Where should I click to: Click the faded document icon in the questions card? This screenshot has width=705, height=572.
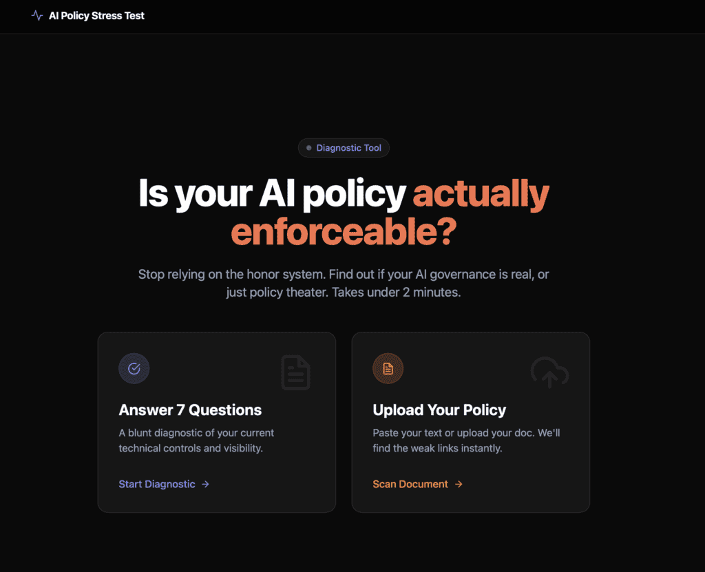pyautogui.click(x=296, y=372)
